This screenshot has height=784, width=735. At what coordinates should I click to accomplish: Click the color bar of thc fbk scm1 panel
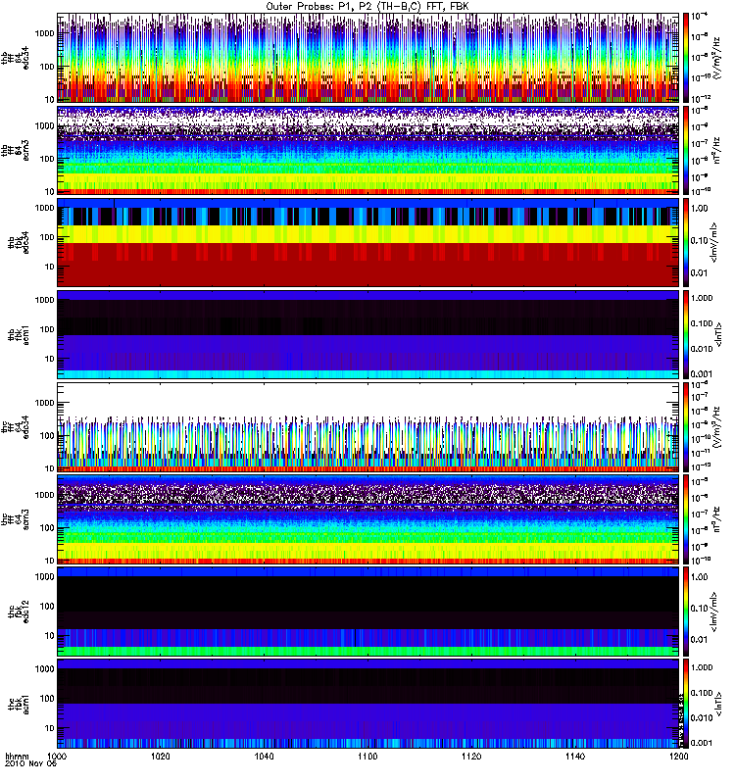point(686,704)
